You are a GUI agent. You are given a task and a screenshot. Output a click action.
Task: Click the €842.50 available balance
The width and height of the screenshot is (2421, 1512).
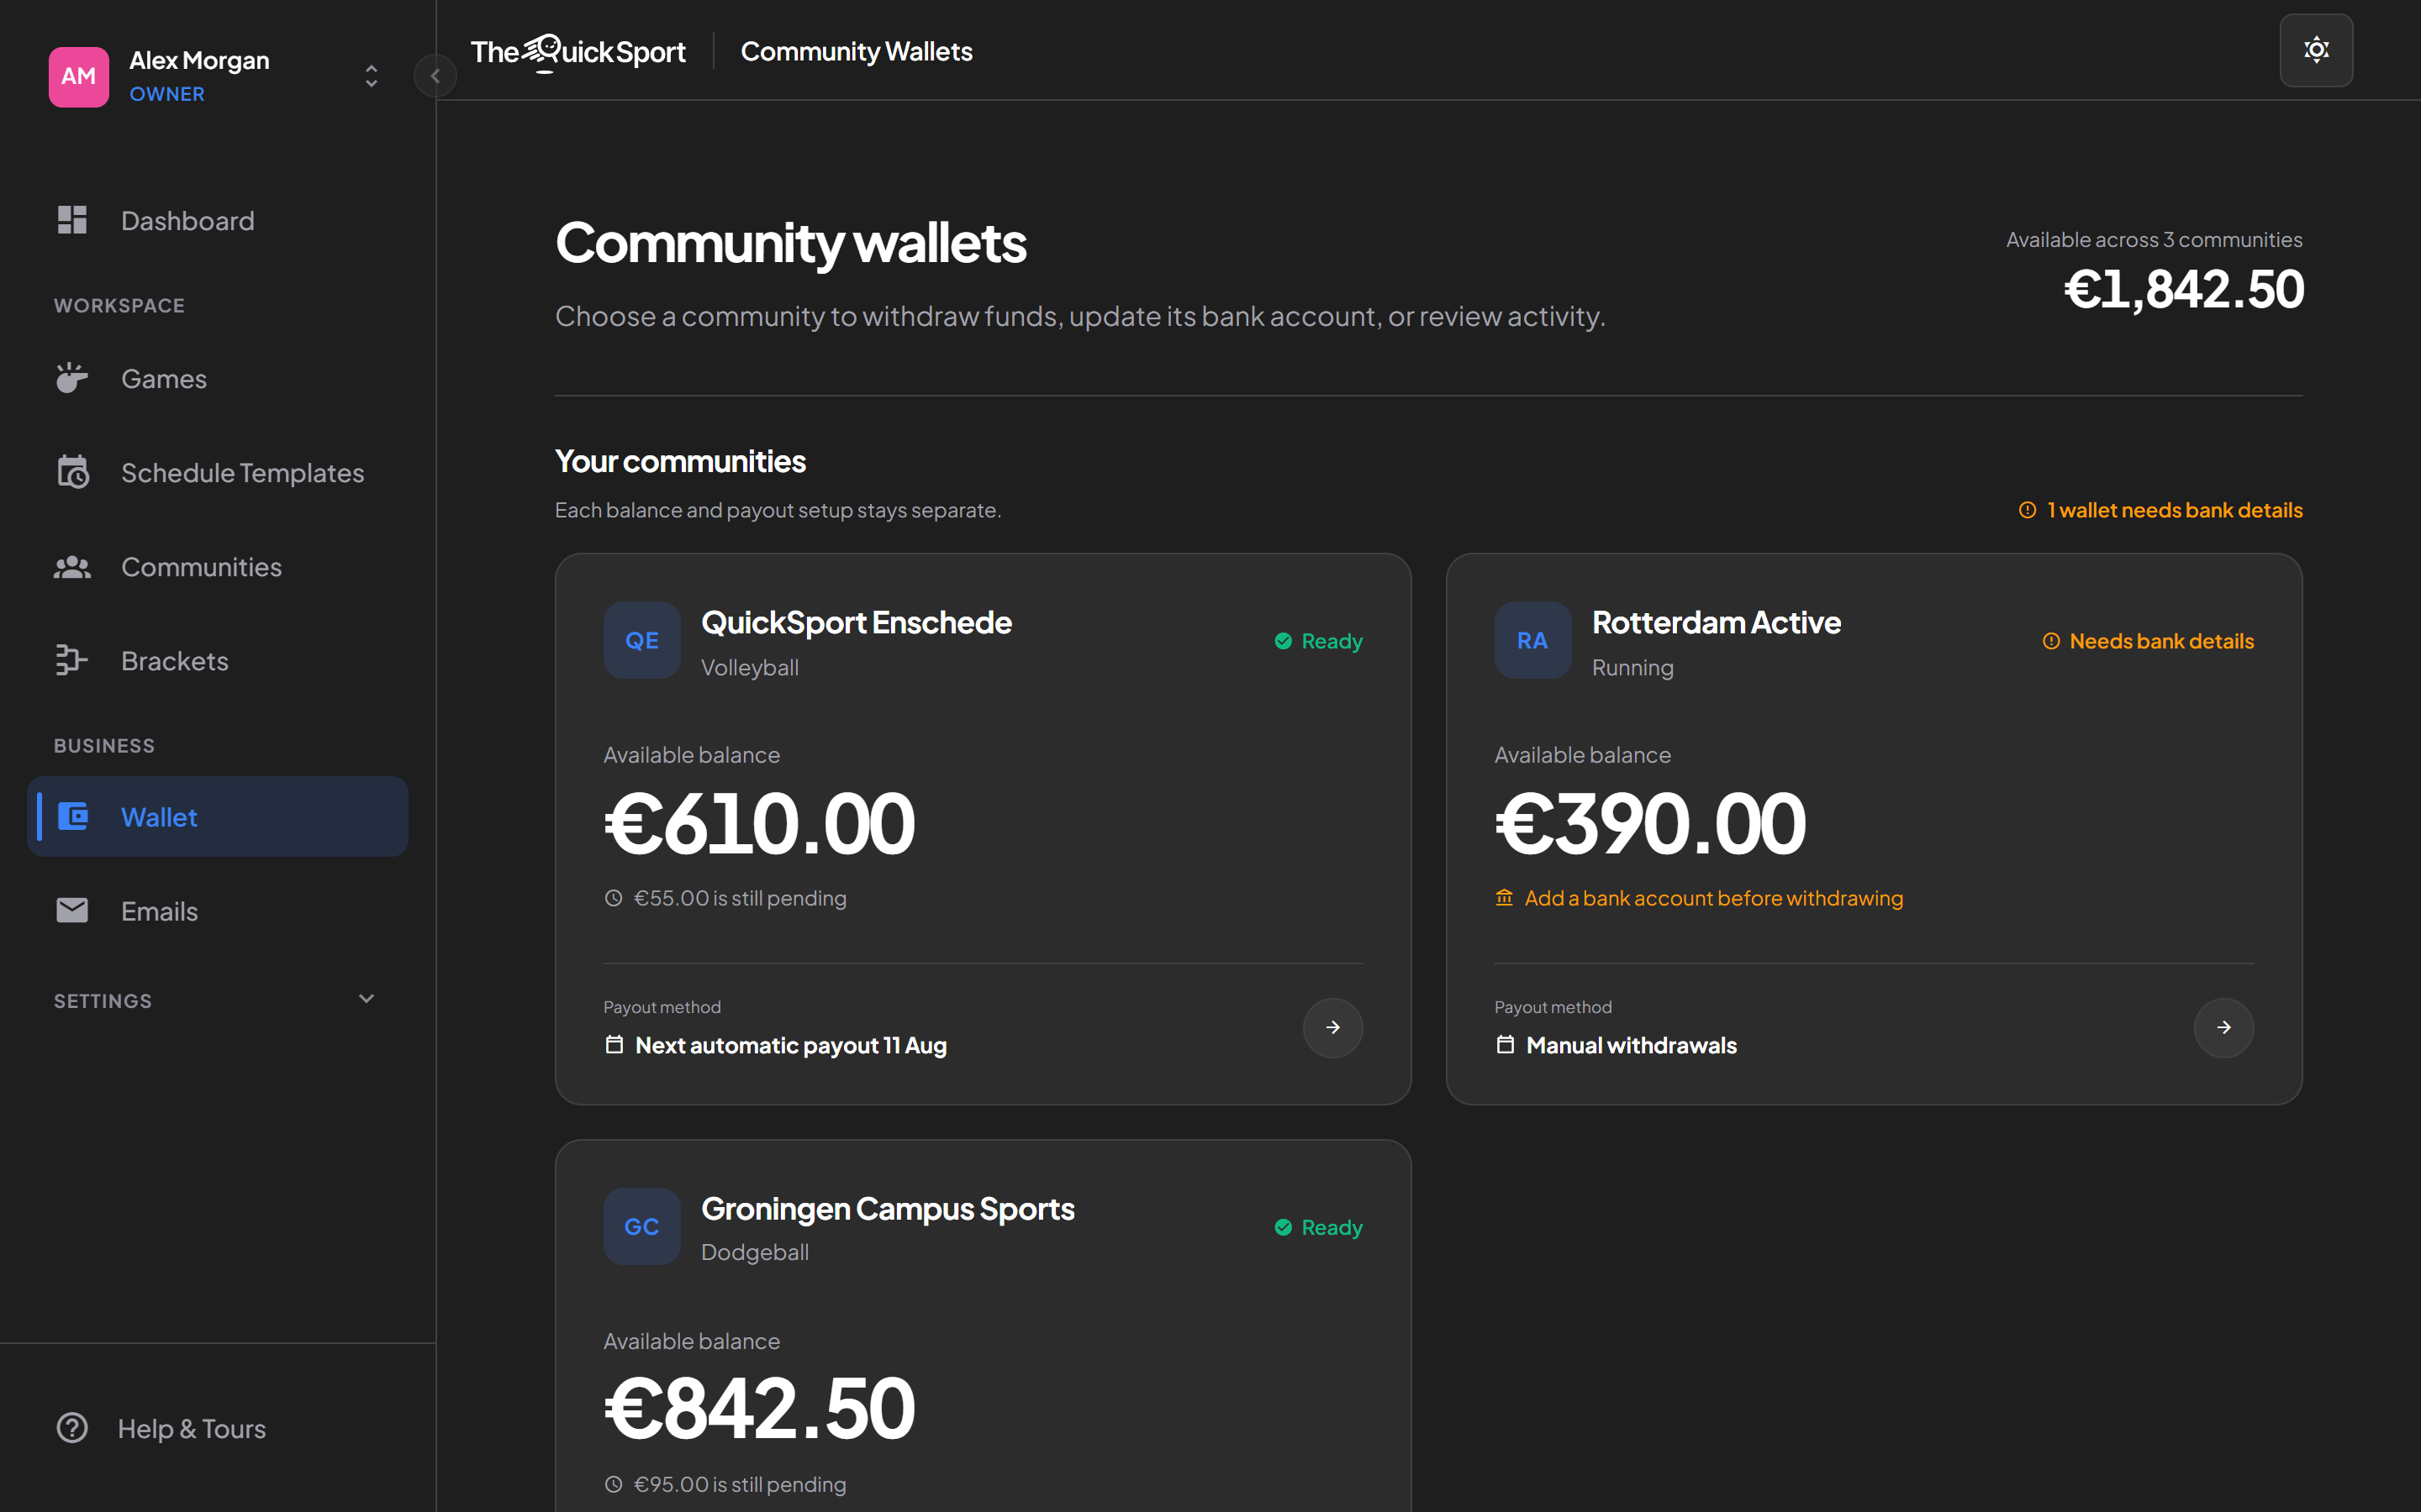[759, 1408]
